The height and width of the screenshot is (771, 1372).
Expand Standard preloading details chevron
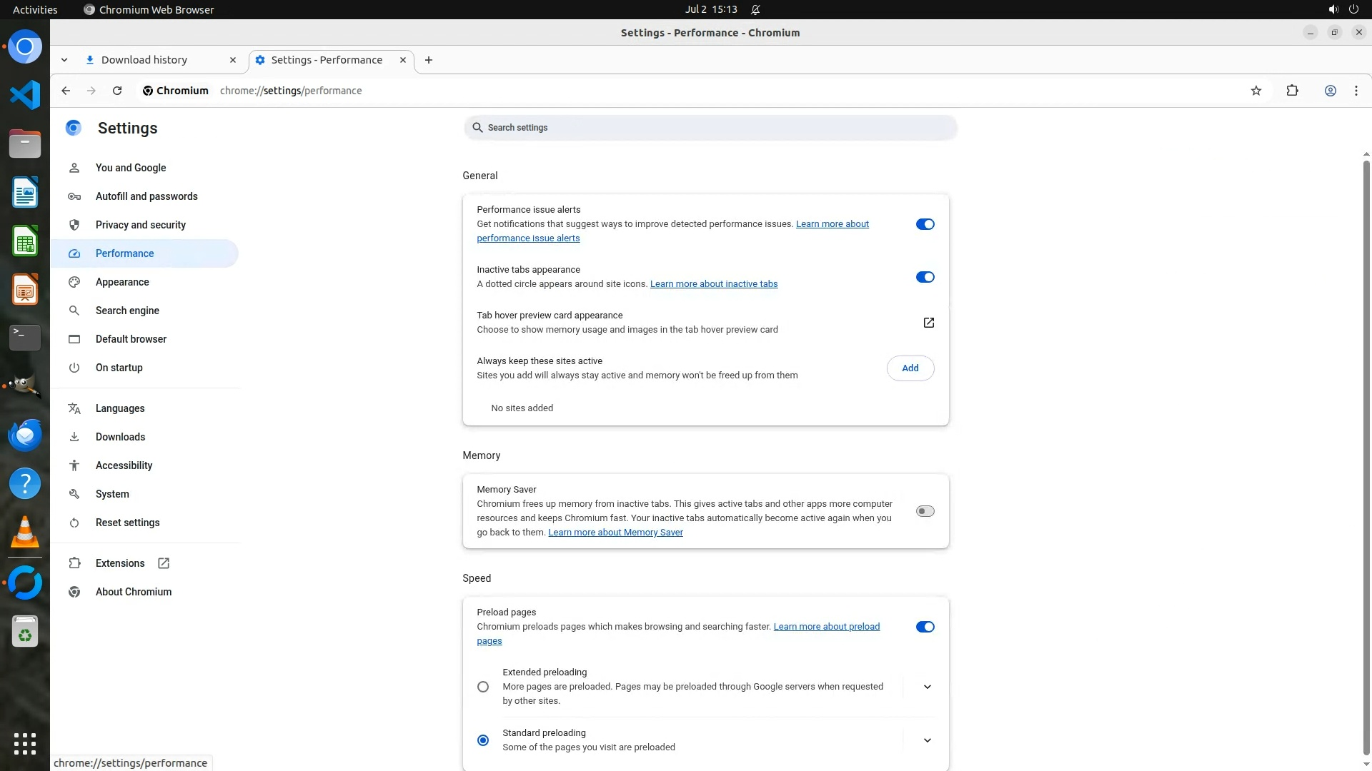(x=927, y=740)
